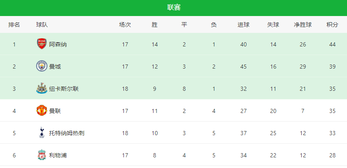Click Arsenal's 44 points cell
This screenshot has height=168, width=347.
click(333, 45)
